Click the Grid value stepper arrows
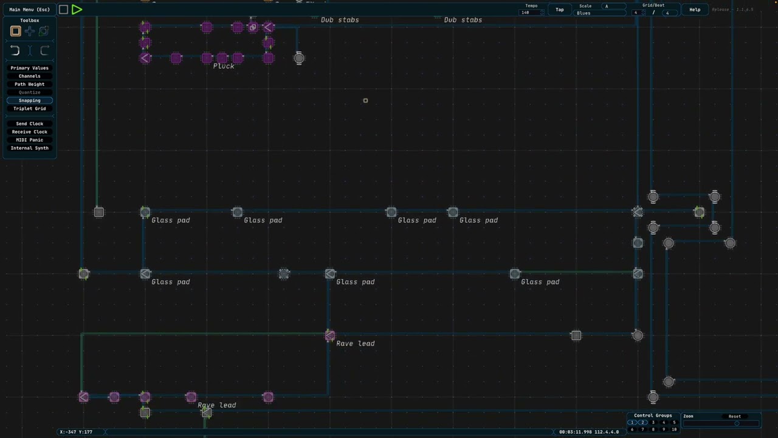 [644, 13]
